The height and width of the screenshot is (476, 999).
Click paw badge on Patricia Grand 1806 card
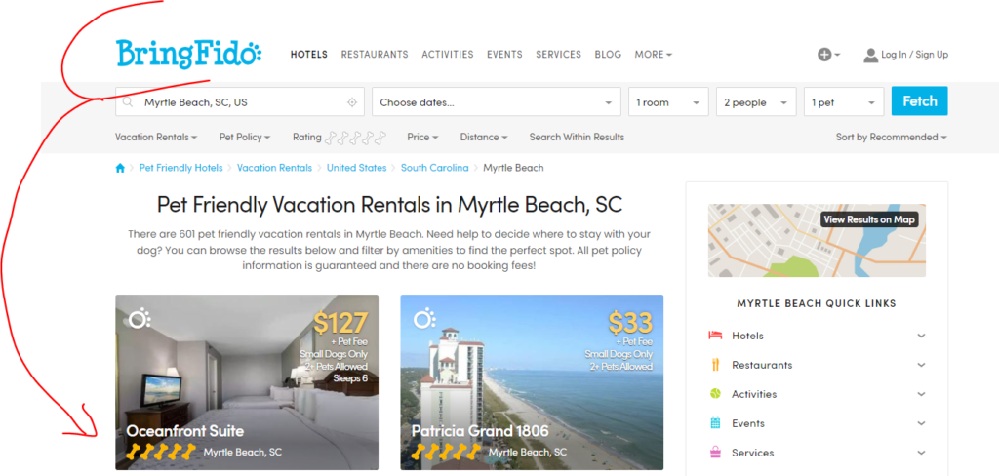[x=424, y=318]
